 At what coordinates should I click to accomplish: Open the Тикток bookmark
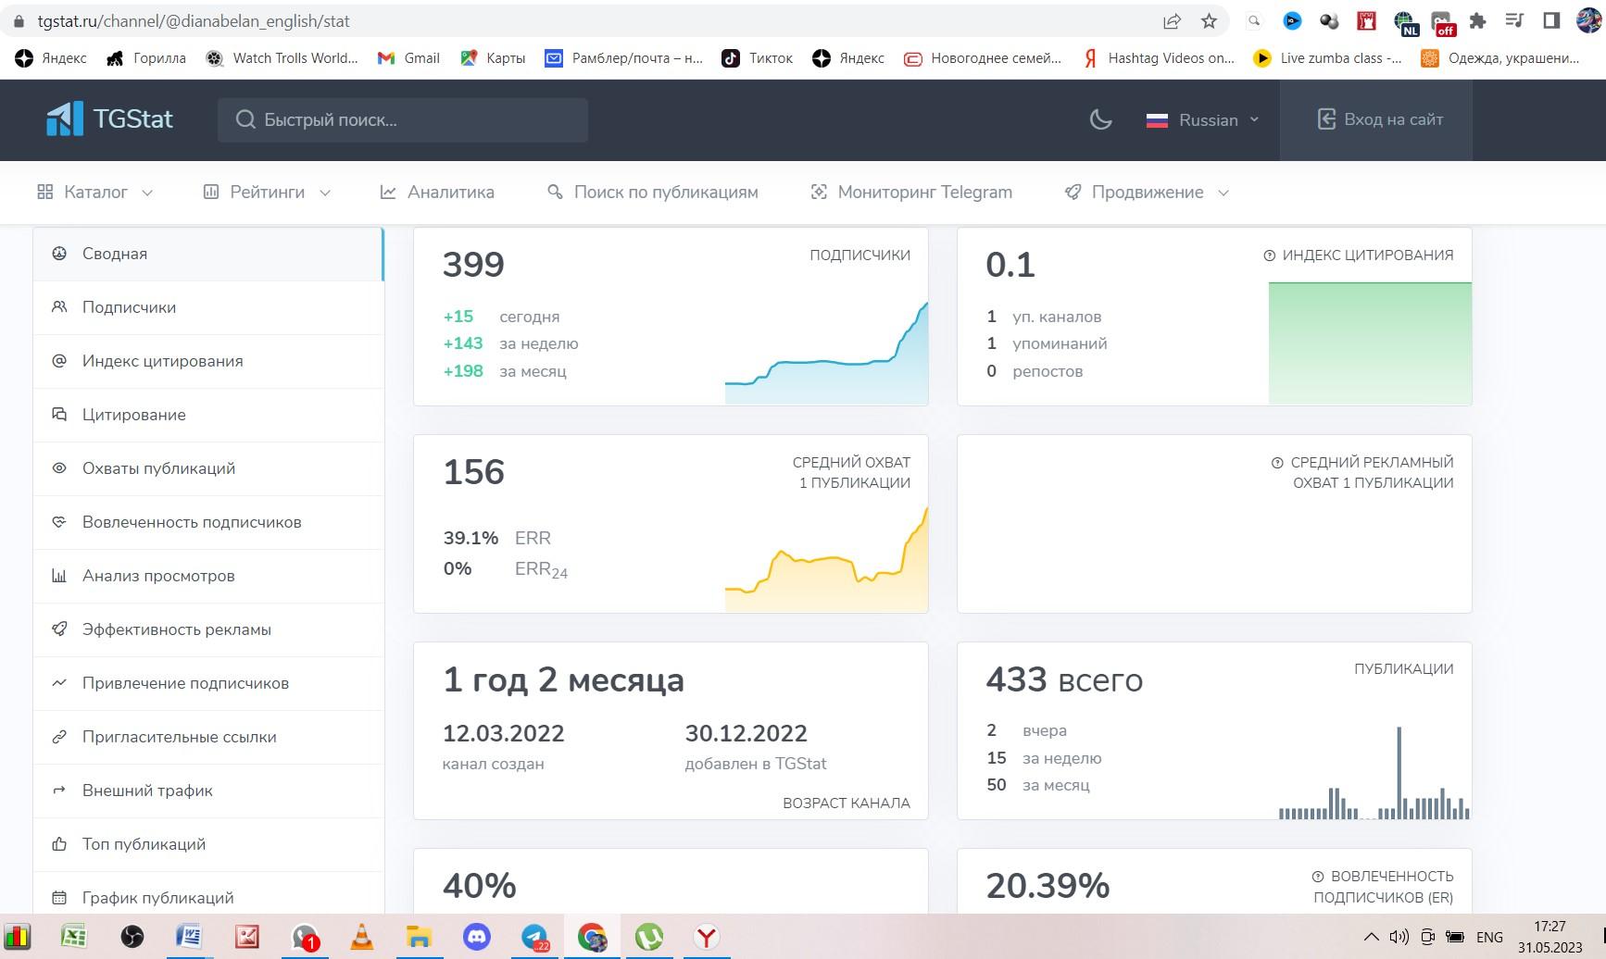pyautogui.click(x=757, y=58)
